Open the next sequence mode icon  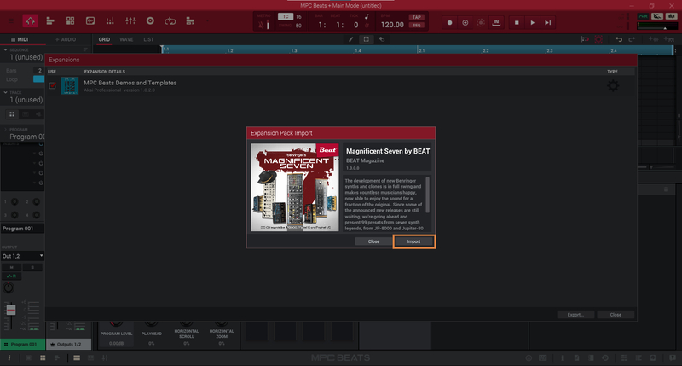pos(190,20)
